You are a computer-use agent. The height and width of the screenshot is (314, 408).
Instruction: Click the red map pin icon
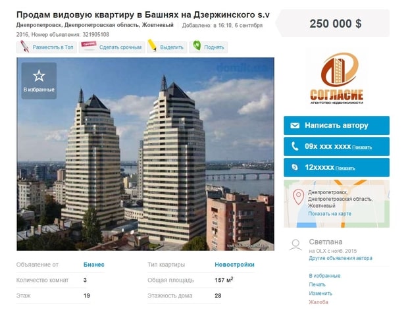(x=299, y=197)
